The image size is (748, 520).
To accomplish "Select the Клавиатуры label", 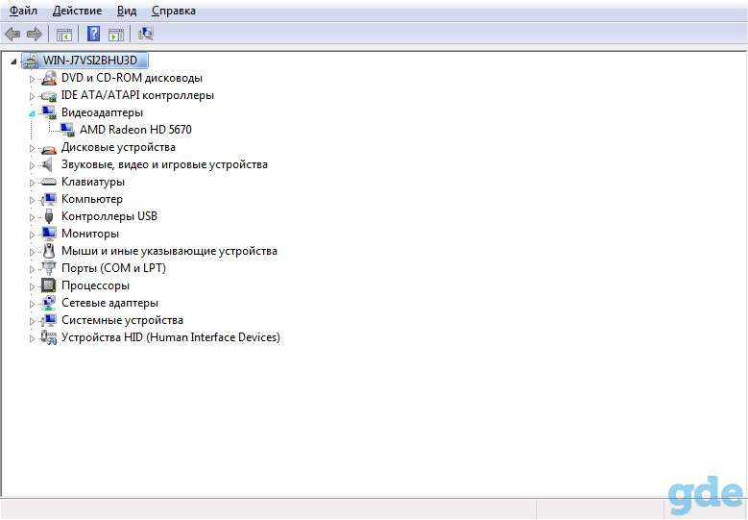I will click(x=93, y=182).
